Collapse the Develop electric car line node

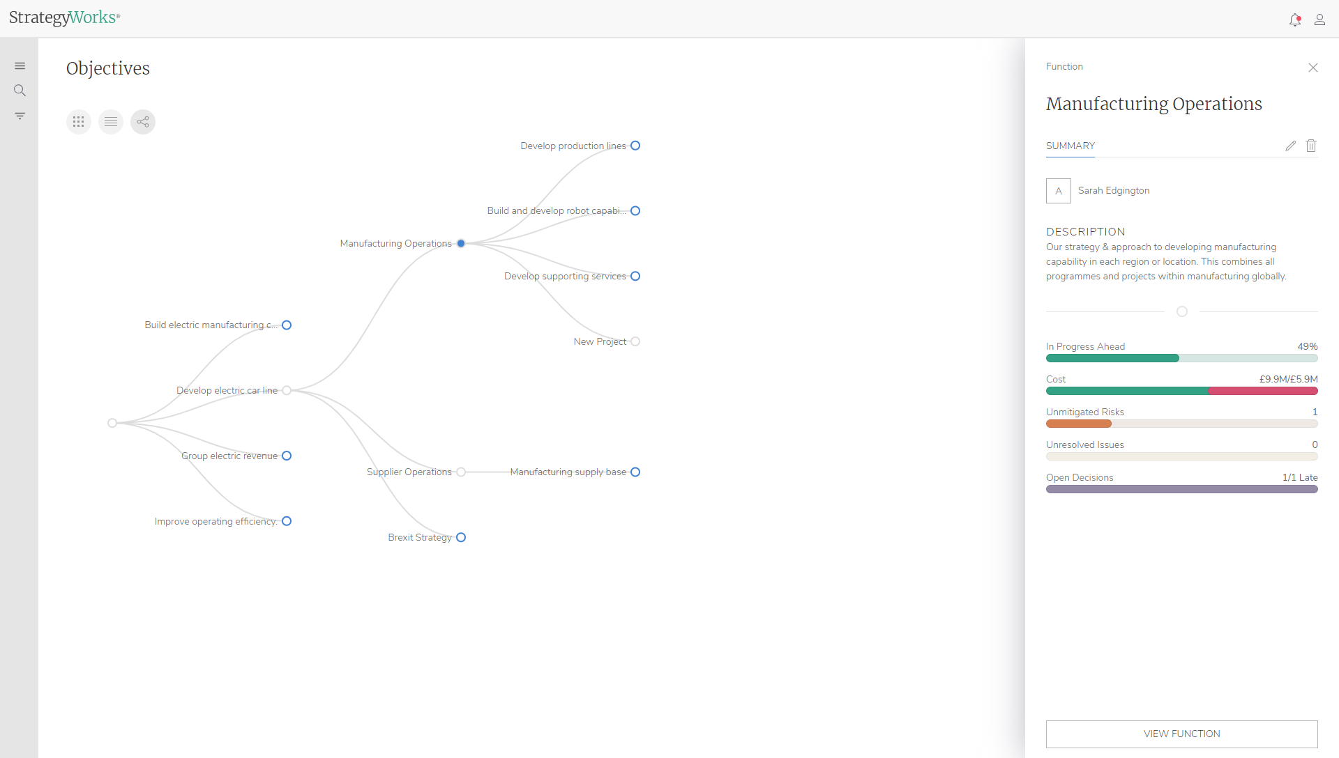287,390
